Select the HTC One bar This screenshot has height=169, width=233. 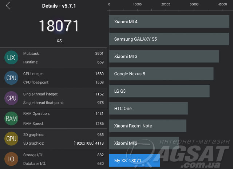pos(149,108)
